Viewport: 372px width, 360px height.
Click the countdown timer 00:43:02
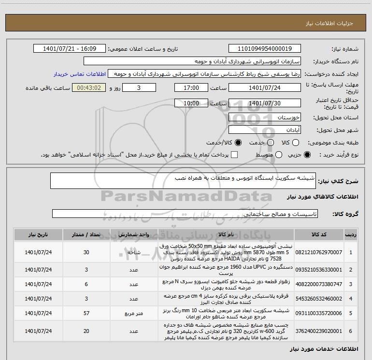[x=89, y=88]
